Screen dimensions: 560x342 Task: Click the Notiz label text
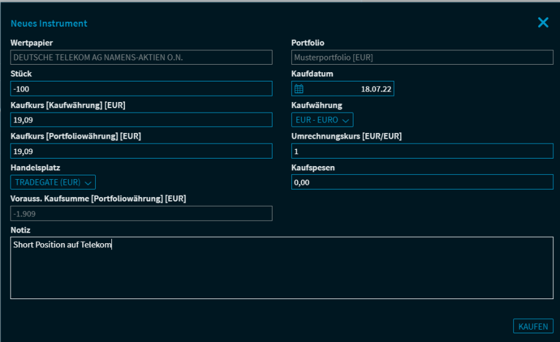pos(21,230)
